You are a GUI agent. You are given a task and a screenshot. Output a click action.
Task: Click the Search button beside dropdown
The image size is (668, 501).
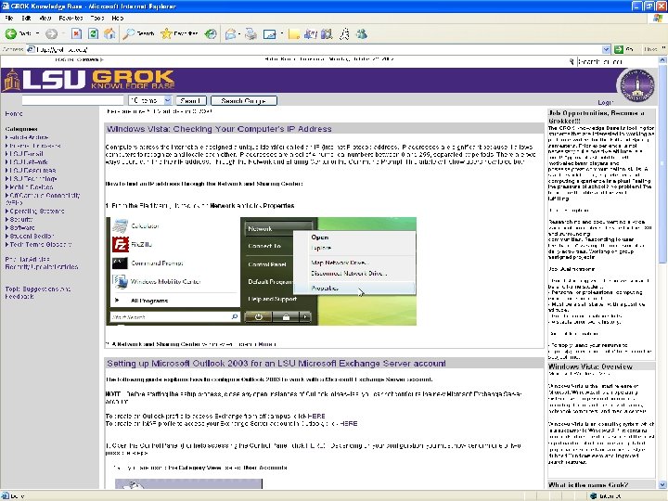pos(191,100)
